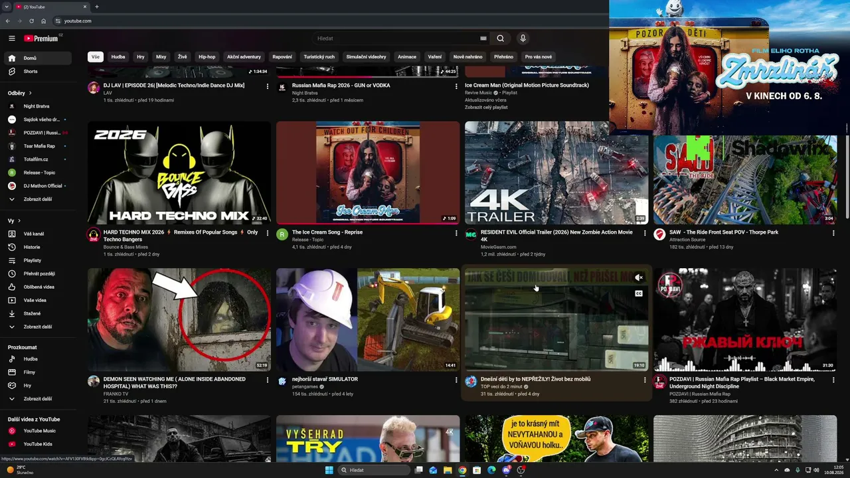The image size is (850, 478).
Task: Open the Odběry section heading
Action: (x=19, y=93)
